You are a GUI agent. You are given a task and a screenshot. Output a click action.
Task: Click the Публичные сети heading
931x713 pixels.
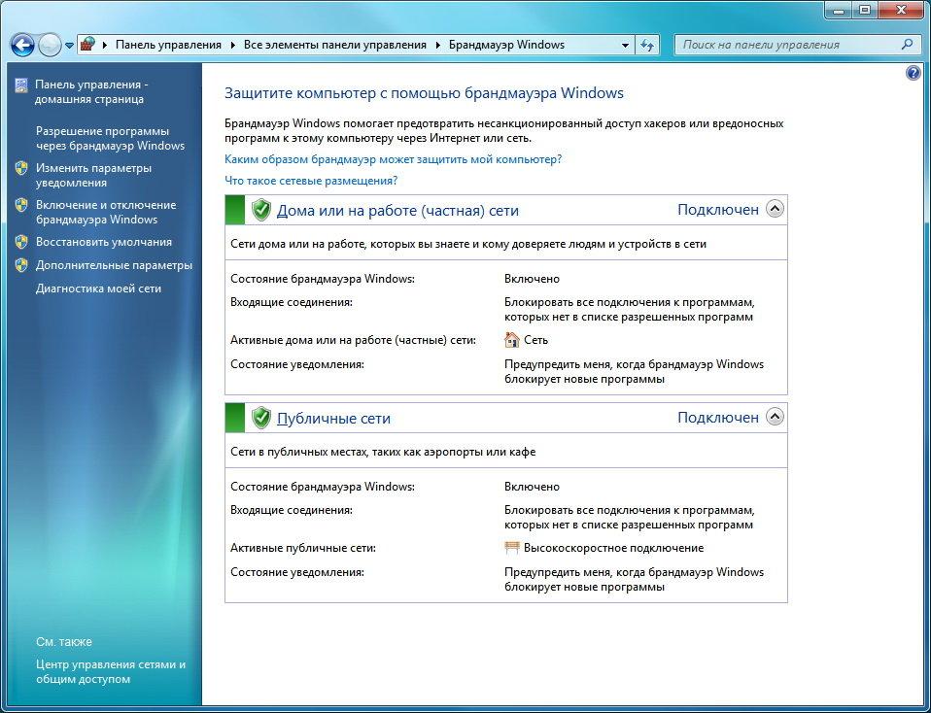pos(333,419)
